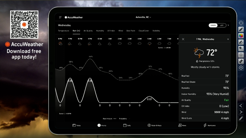Screen dimensions: 246x138
Task: Click the right chevron arrow in the toolbar
Action: (241, 112)
